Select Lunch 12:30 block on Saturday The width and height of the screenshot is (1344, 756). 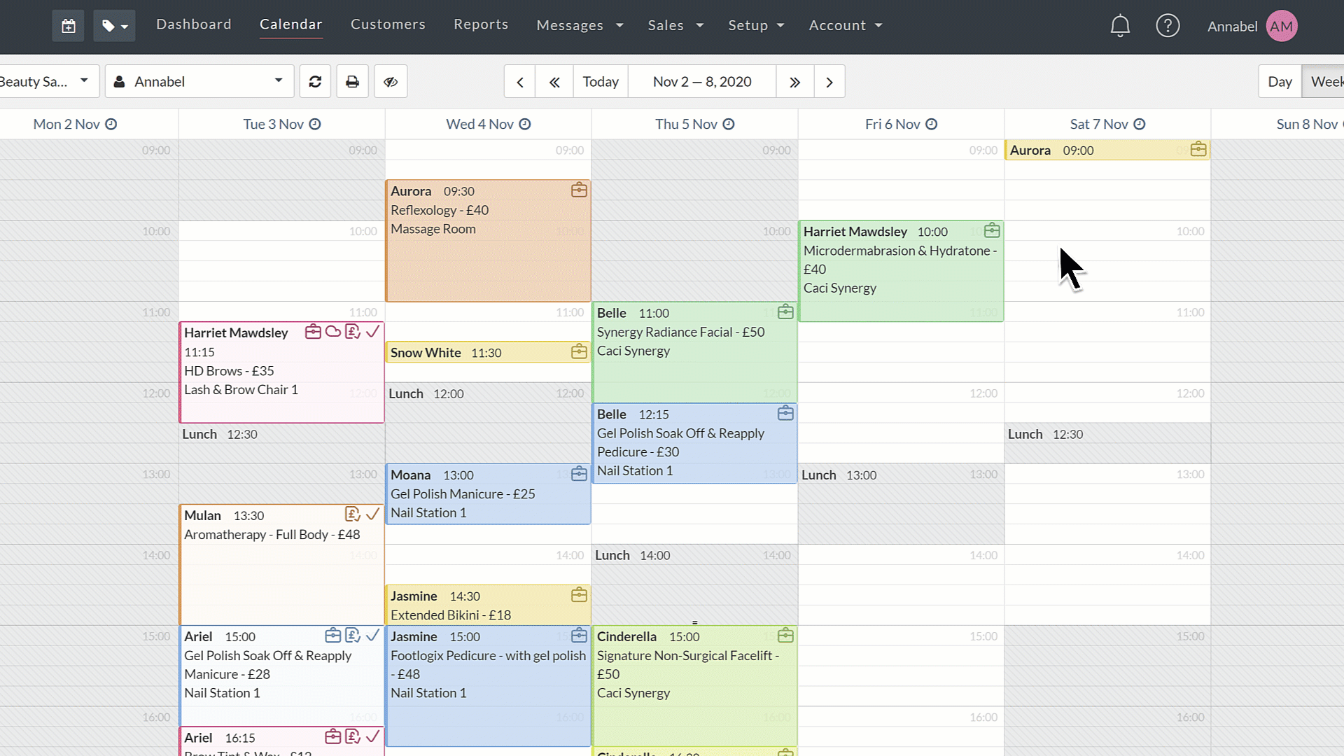(1107, 443)
